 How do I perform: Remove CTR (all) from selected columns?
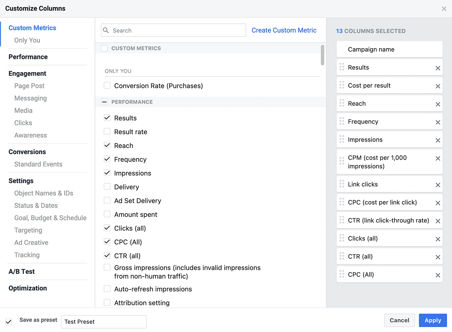[x=438, y=257]
